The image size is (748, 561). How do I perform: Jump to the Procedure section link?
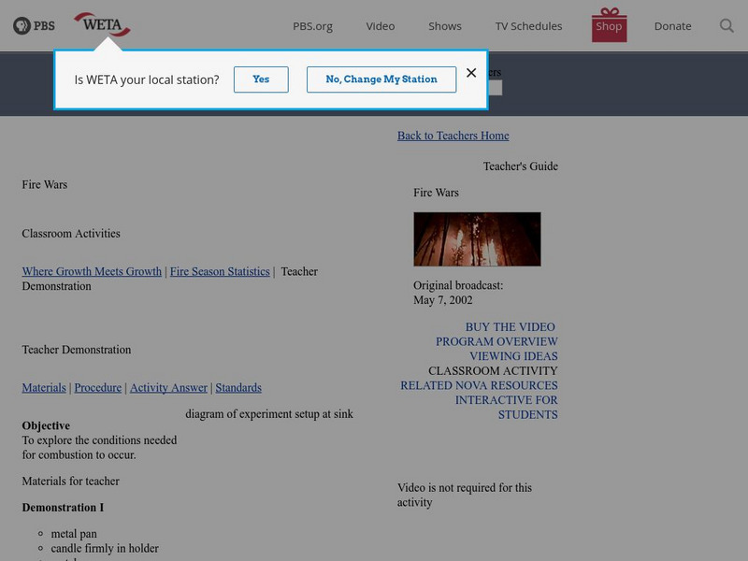(x=98, y=387)
